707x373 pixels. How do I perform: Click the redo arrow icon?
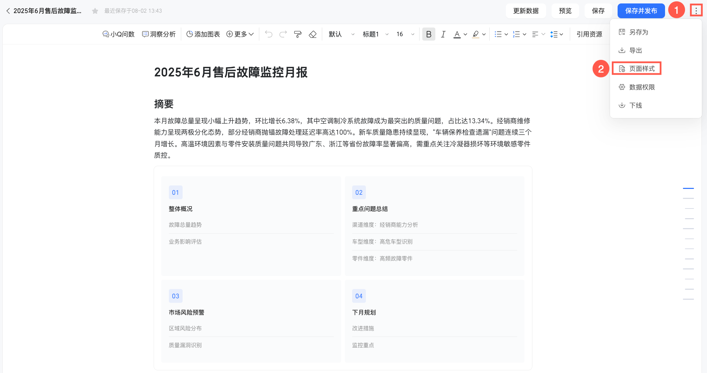pyautogui.click(x=283, y=34)
